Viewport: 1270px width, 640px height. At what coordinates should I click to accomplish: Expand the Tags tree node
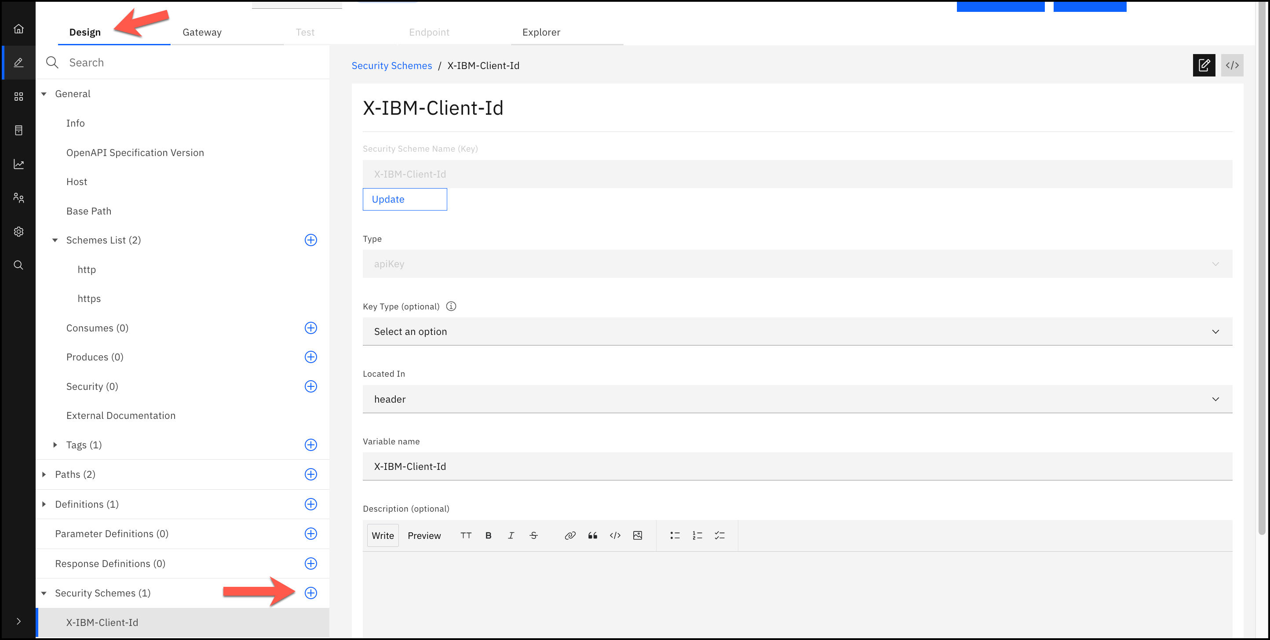point(55,445)
